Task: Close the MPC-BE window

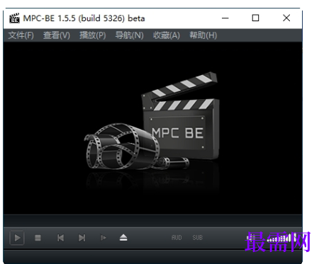Action: point(286,18)
